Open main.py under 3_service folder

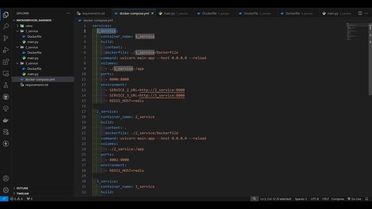point(33,74)
